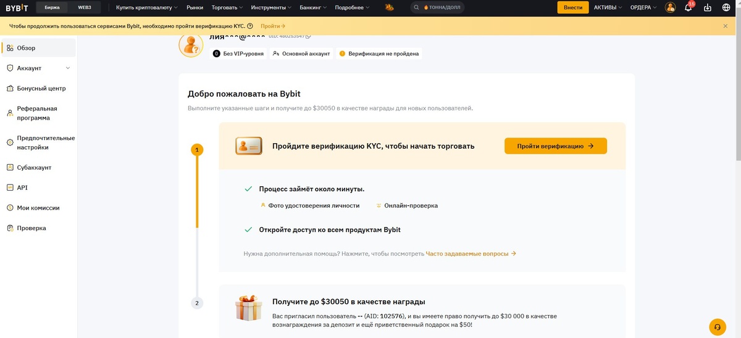
Task: Click the Основной аккаунт badge
Action: pos(301,54)
